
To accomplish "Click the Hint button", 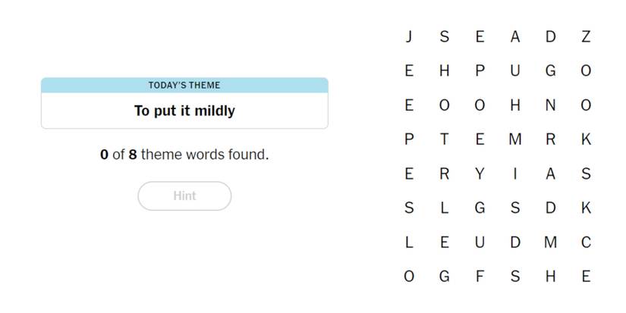I will (184, 196).
